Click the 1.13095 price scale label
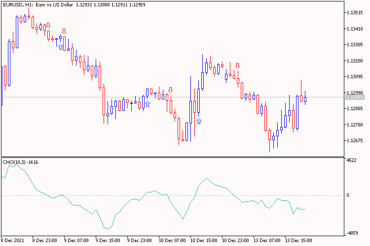370x246 pixels. pyautogui.click(x=355, y=77)
